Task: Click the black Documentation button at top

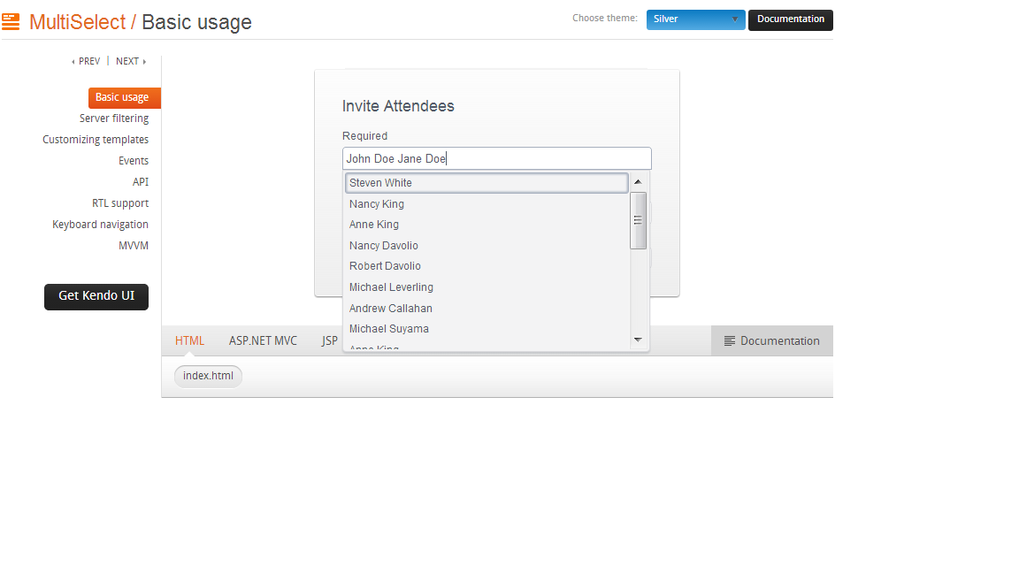Action: (790, 19)
